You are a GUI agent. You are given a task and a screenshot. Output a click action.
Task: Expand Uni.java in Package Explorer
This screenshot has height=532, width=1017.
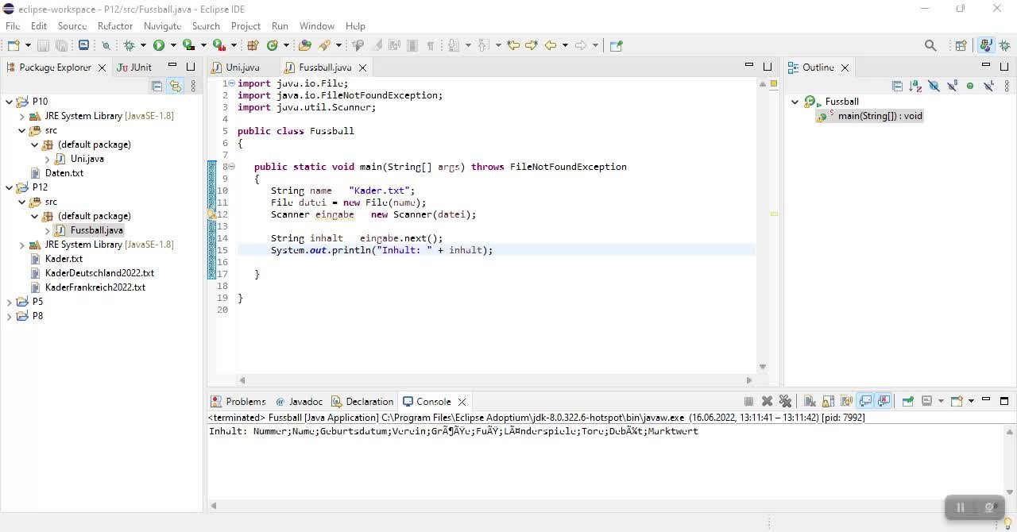coord(48,159)
